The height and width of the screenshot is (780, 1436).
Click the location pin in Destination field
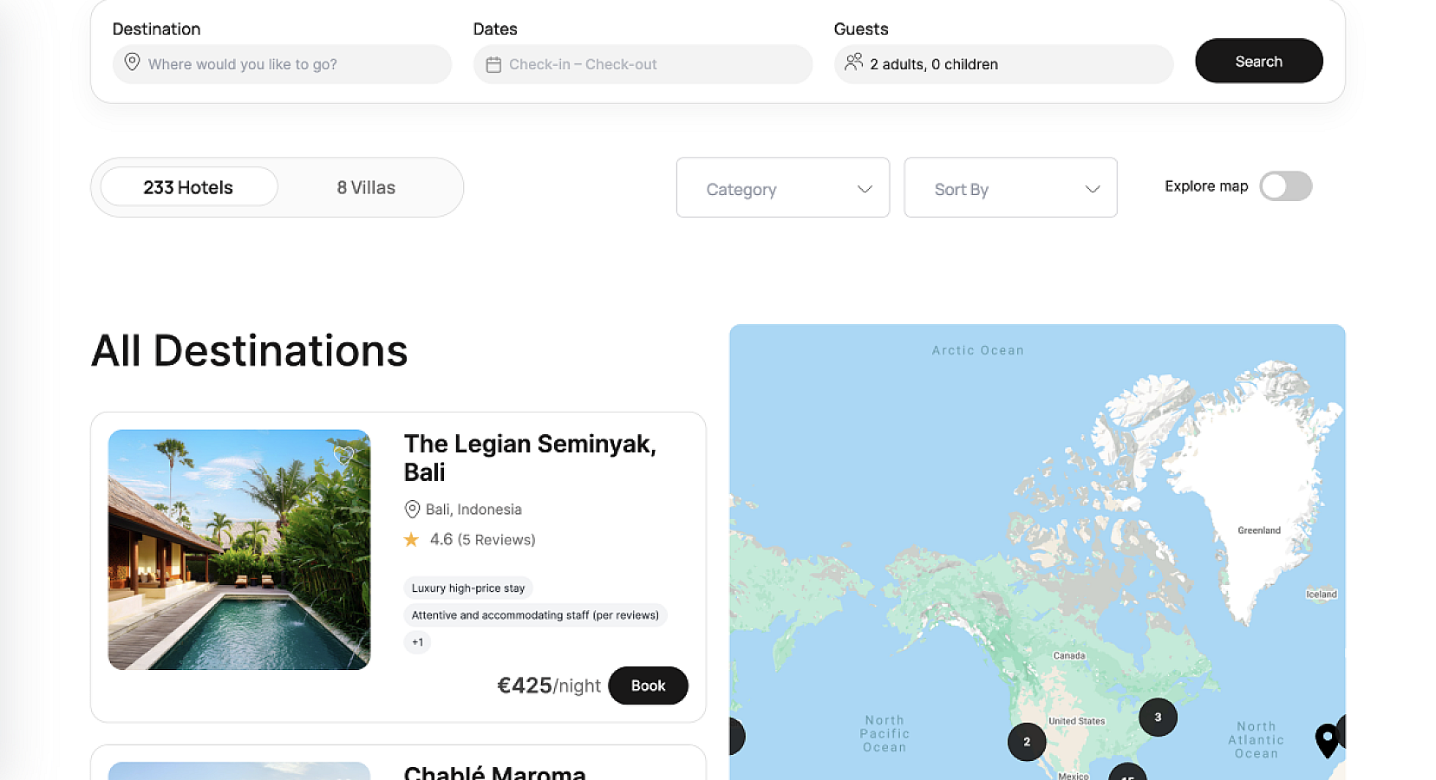pyautogui.click(x=132, y=62)
